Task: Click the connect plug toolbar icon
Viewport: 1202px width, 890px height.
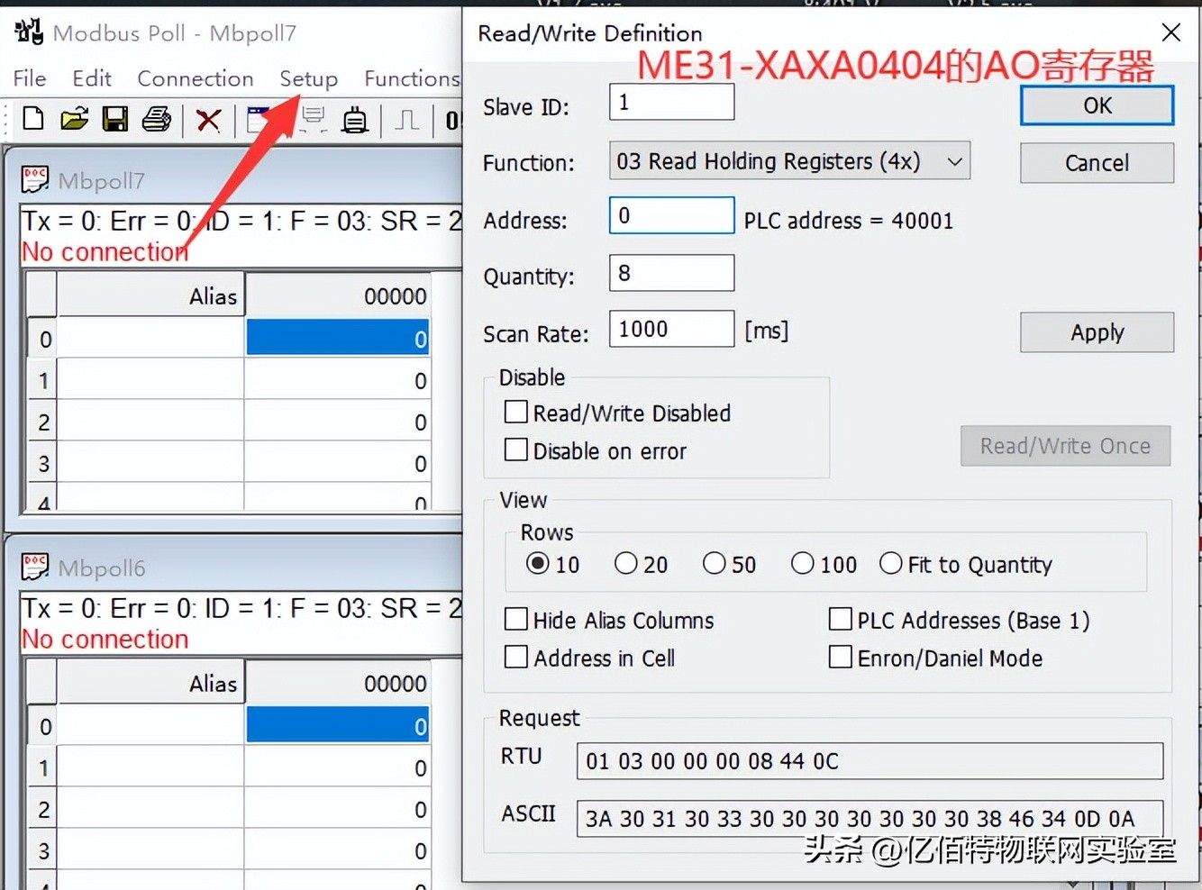Action: (x=355, y=120)
